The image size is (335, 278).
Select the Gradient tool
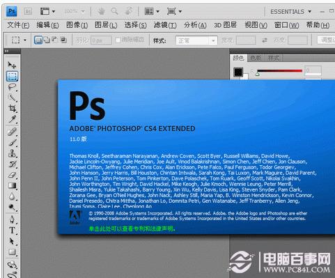[x=12, y=185]
